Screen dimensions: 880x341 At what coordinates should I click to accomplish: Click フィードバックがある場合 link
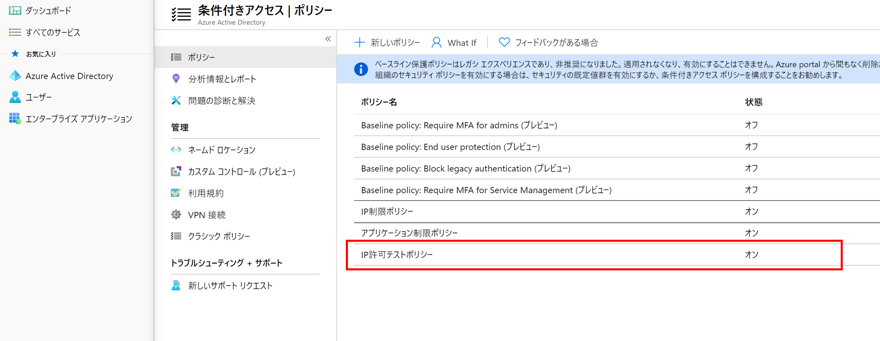coord(548,42)
